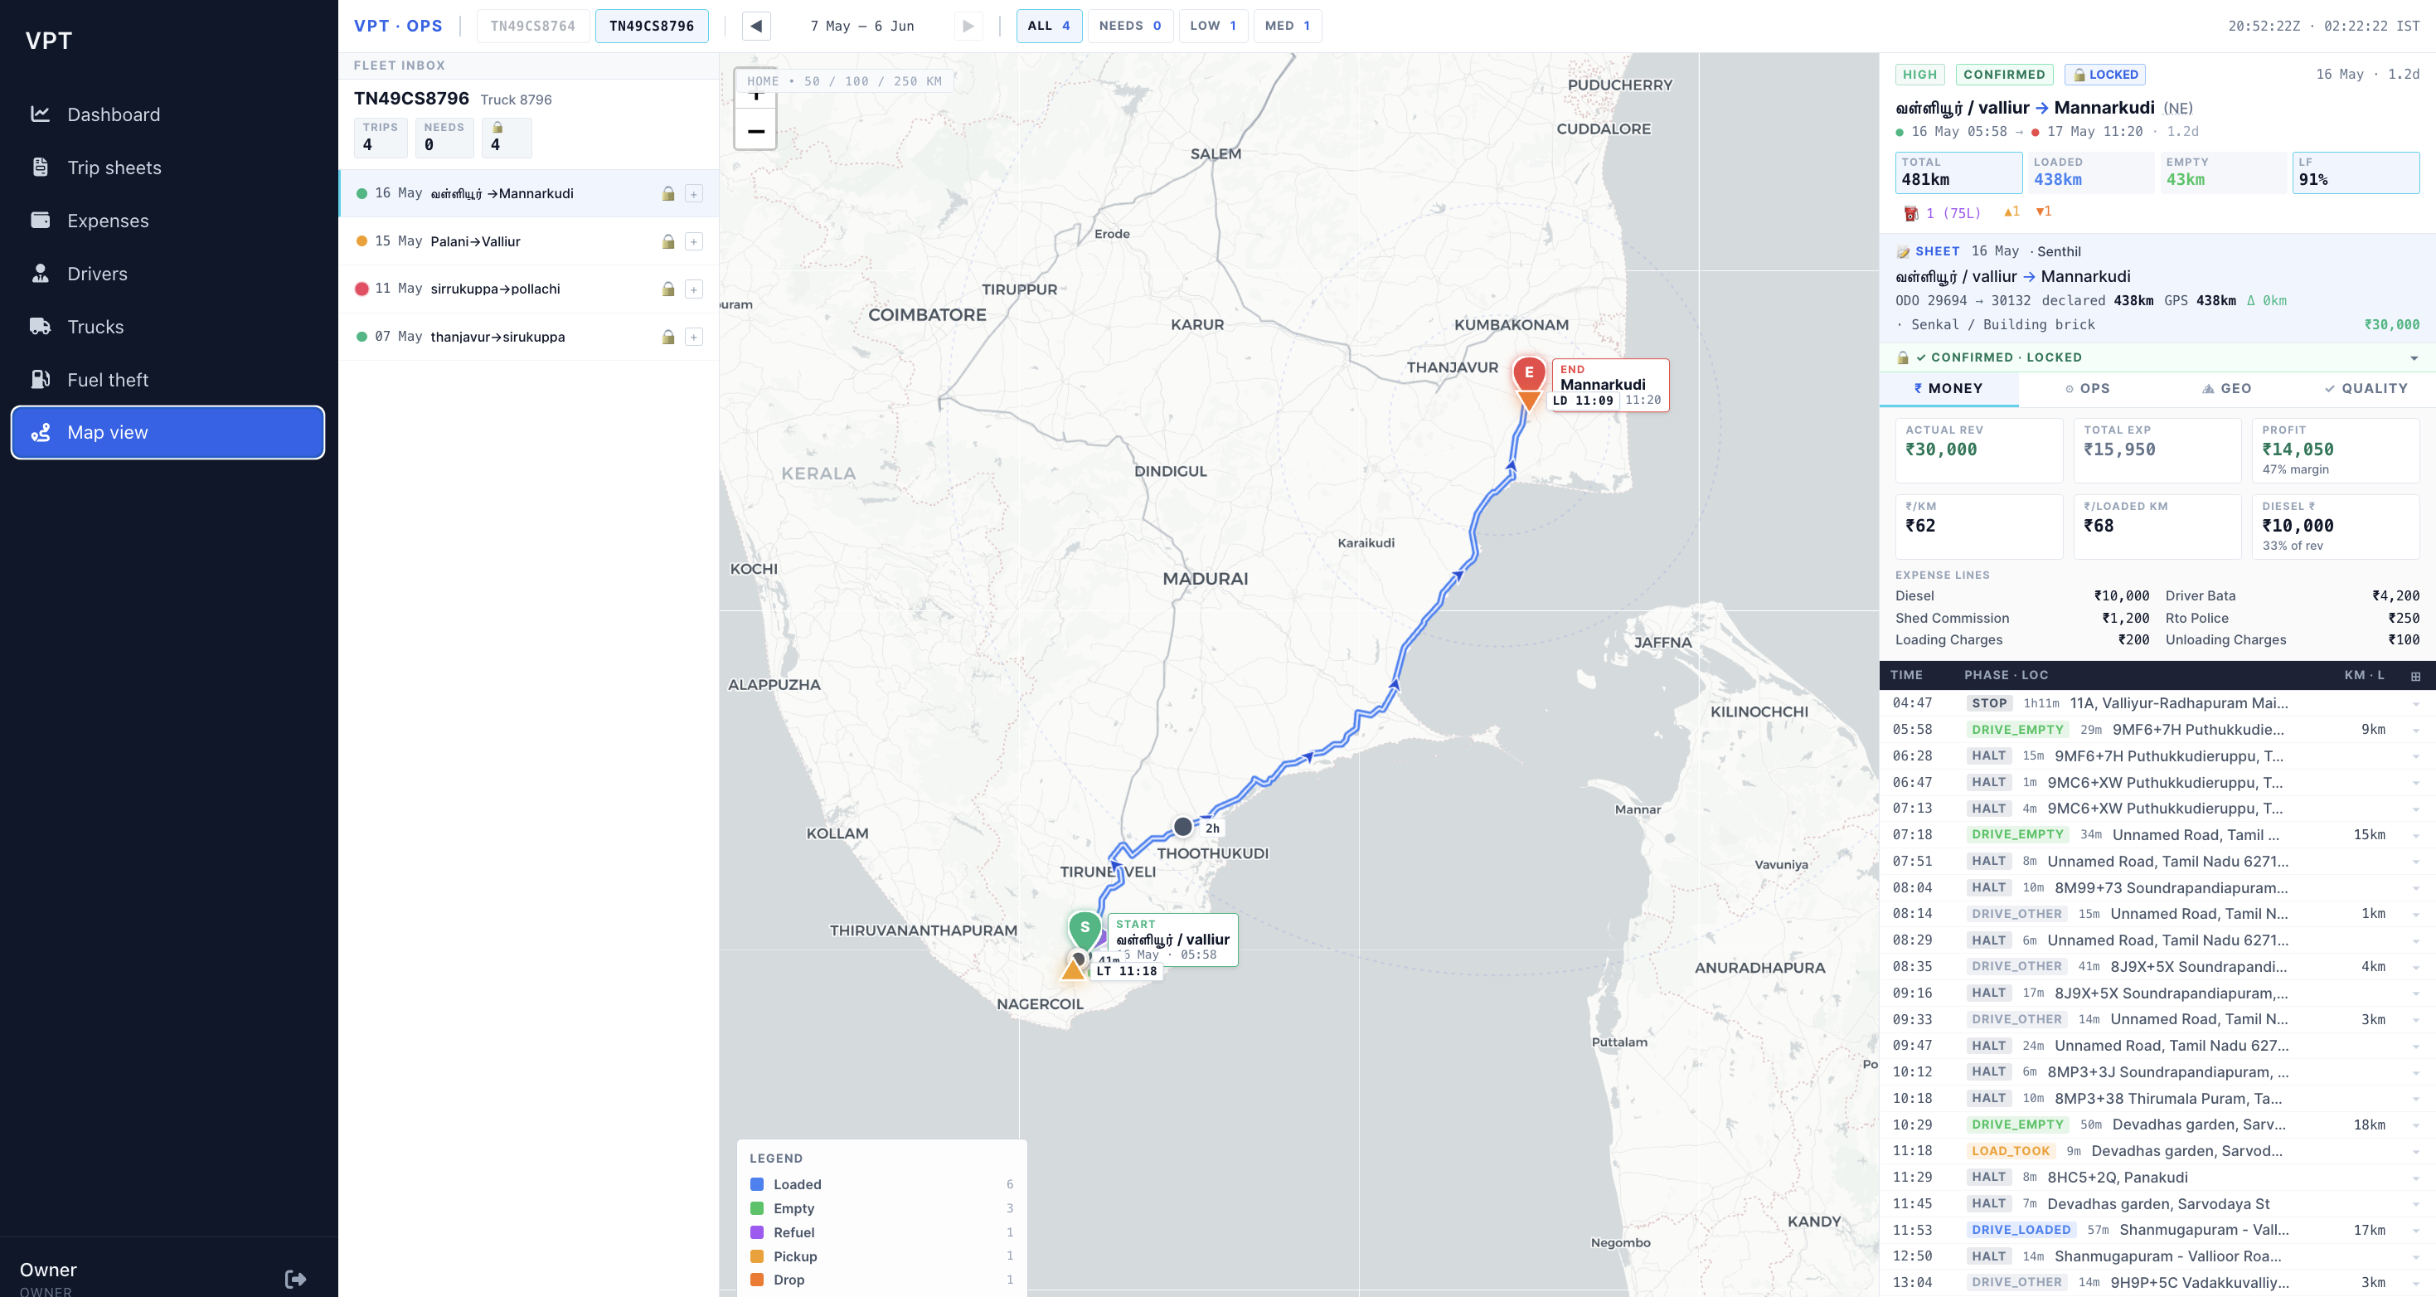Filter trips by MED 1
Image resolution: width=2436 pixels, height=1297 pixels.
(1287, 26)
